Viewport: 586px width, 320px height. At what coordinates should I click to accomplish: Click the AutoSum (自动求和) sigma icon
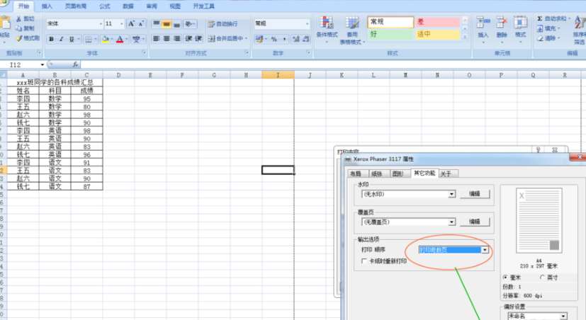point(540,18)
